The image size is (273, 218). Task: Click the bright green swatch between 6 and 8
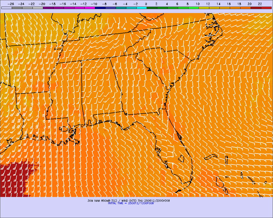click(x=183, y=8)
